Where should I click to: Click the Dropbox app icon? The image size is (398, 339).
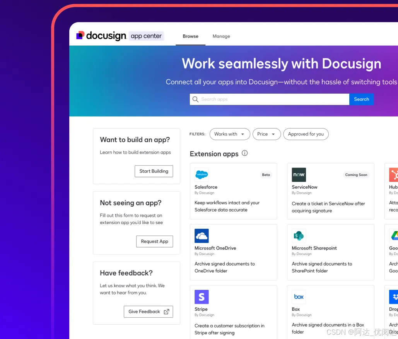[393, 297]
